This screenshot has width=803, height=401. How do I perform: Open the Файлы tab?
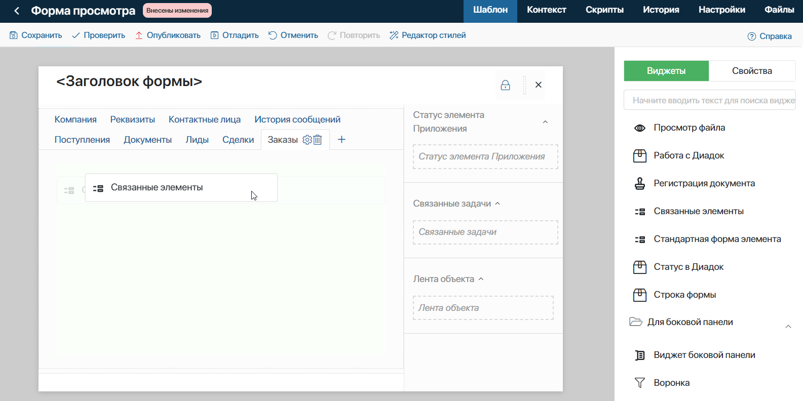click(779, 10)
